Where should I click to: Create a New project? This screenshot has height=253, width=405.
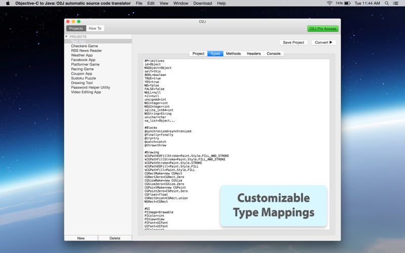pyautogui.click(x=81, y=238)
